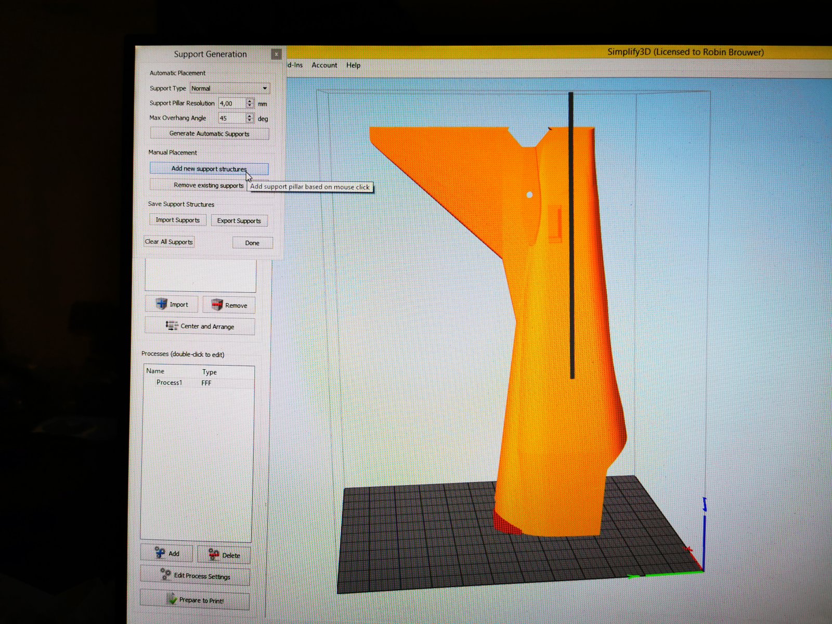The height and width of the screenshot is (624, 832).
Task: Open the Help menu
Action: [x=354, y=65]
